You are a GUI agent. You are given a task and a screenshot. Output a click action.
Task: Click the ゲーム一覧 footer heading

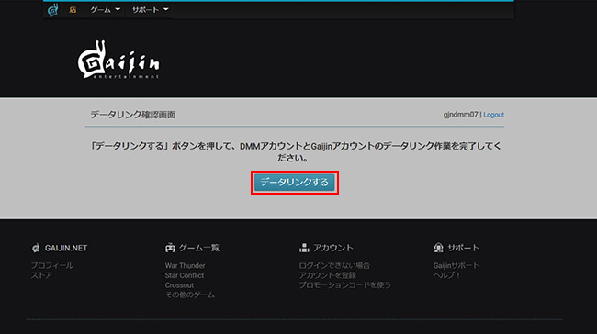pos(199,248)
